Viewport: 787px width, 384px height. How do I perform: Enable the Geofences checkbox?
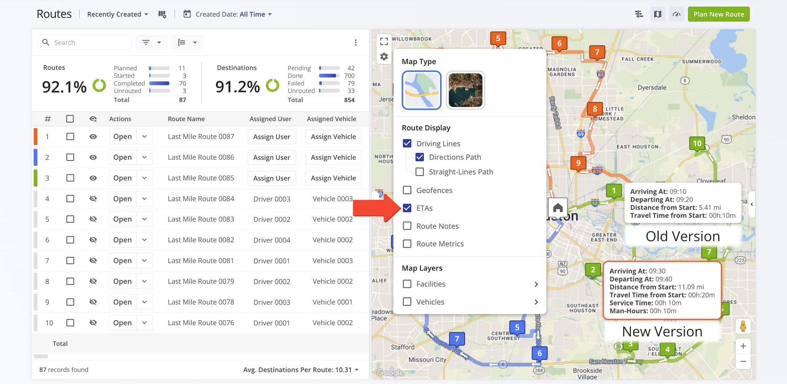(407, 190)
